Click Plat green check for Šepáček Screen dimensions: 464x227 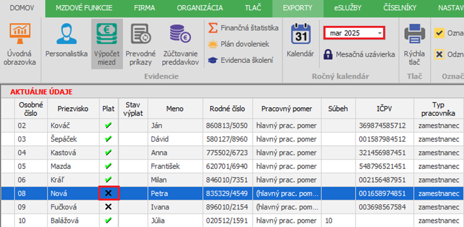[x=109, y=140]
